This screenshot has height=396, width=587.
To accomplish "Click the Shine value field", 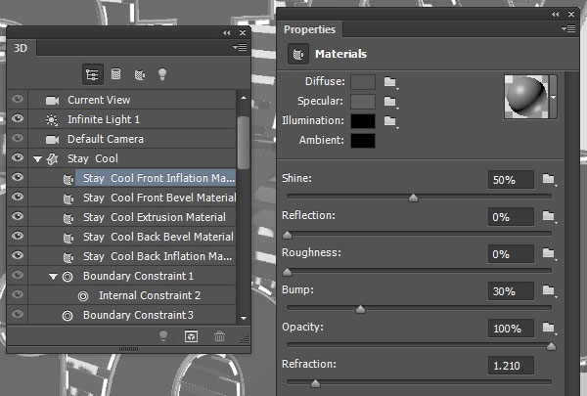I will (511, 180).
